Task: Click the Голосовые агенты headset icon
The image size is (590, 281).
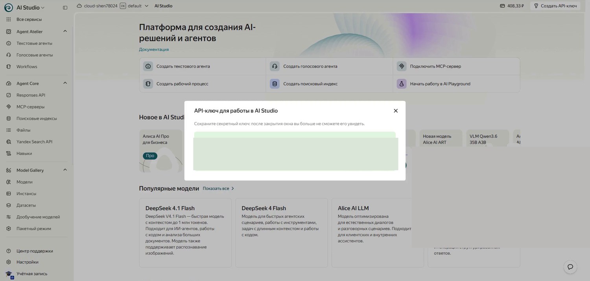Action: [9, 55]
